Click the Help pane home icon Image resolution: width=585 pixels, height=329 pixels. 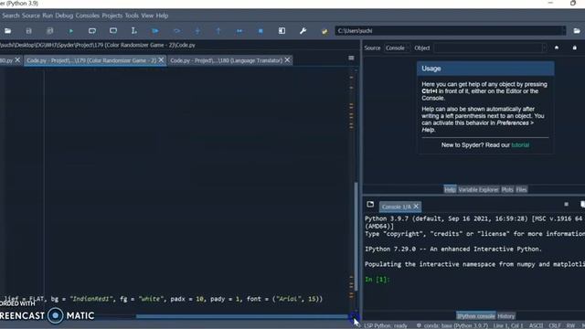click(557, 48)
